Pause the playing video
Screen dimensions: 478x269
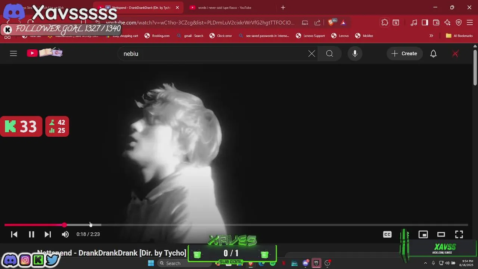[x=31, y=234]
